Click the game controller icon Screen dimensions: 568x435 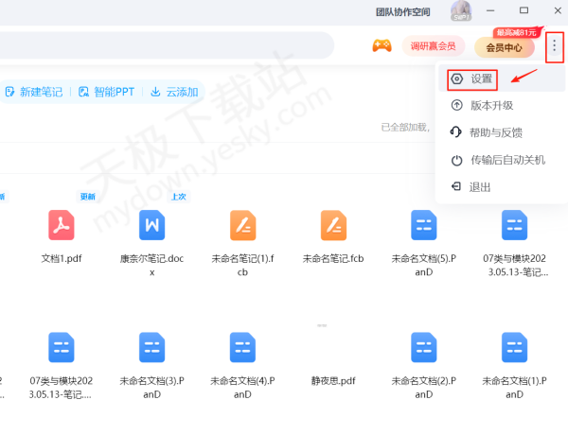(382, 45)
